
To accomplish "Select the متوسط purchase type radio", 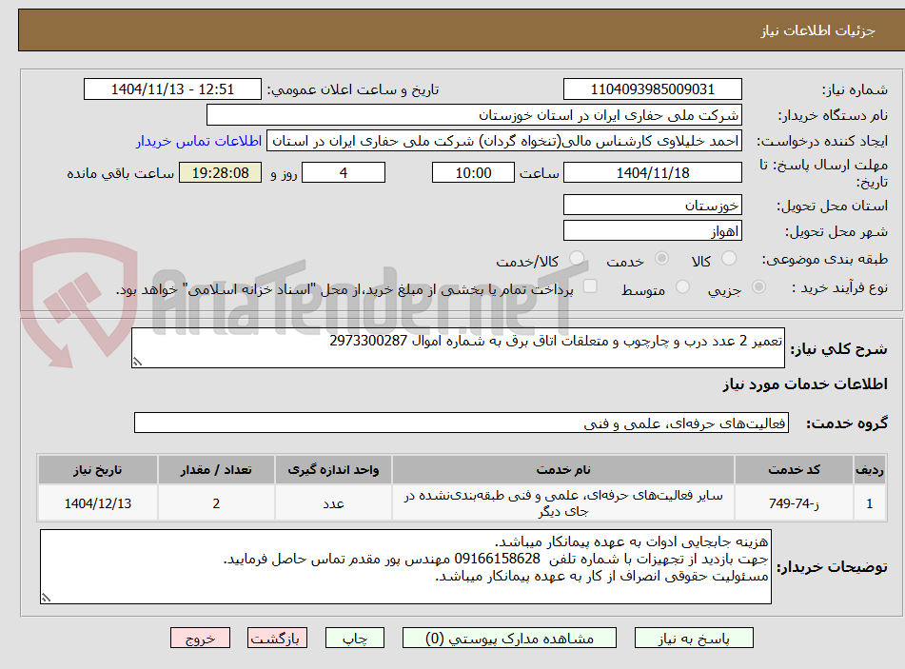I will 682,286.
